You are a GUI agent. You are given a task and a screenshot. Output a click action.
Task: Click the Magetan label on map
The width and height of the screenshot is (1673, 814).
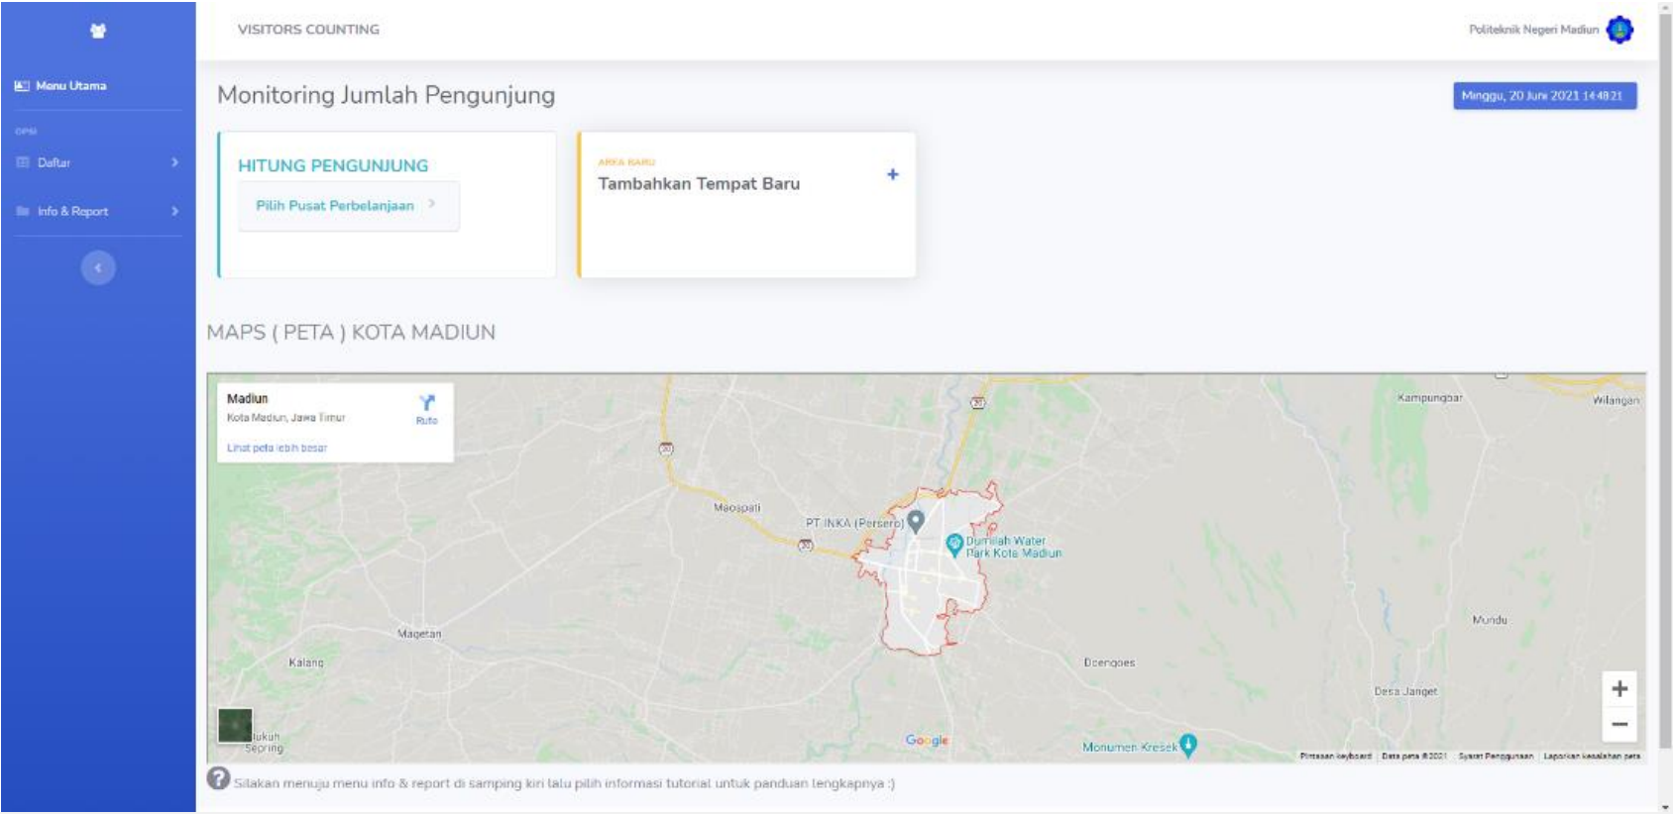tap(419, 633)
